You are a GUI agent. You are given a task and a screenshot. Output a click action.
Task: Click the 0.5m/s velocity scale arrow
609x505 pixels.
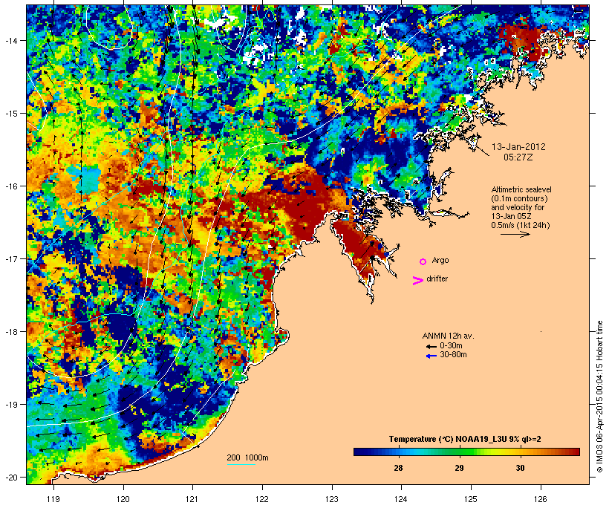tap(515, 234)
